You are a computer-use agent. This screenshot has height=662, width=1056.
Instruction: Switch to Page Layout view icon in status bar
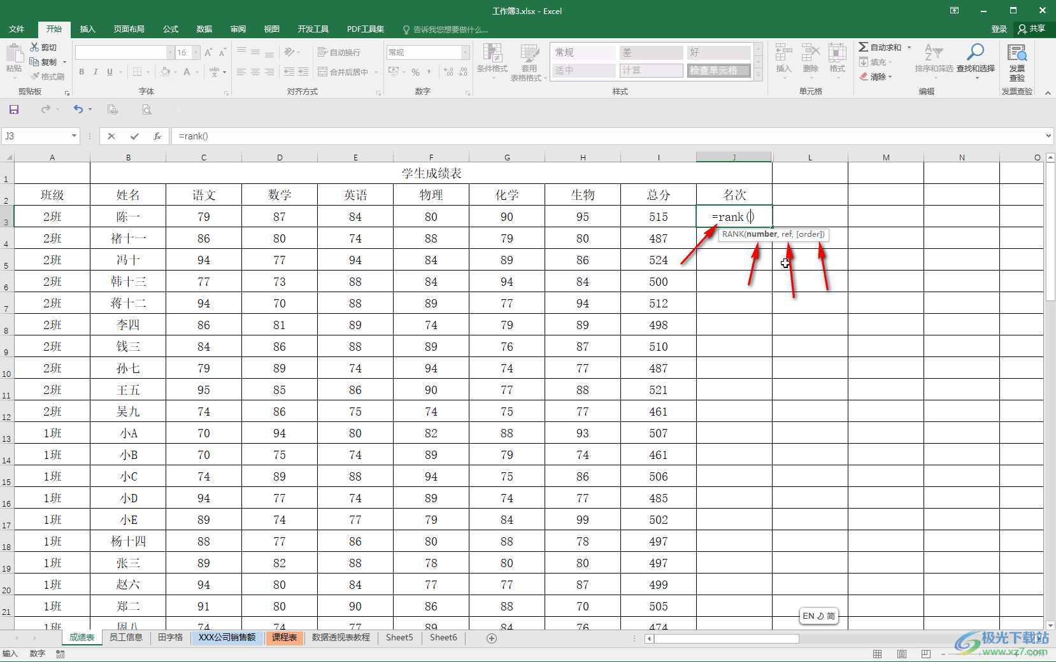pos(902,654)
